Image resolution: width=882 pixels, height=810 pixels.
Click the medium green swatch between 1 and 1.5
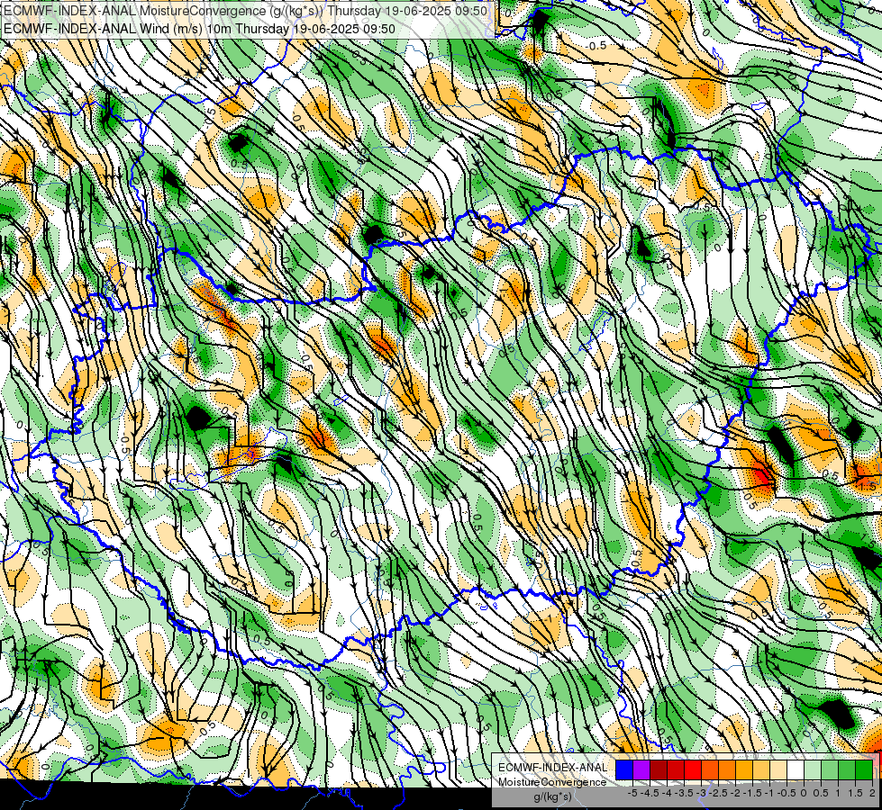tap(847, 770)
